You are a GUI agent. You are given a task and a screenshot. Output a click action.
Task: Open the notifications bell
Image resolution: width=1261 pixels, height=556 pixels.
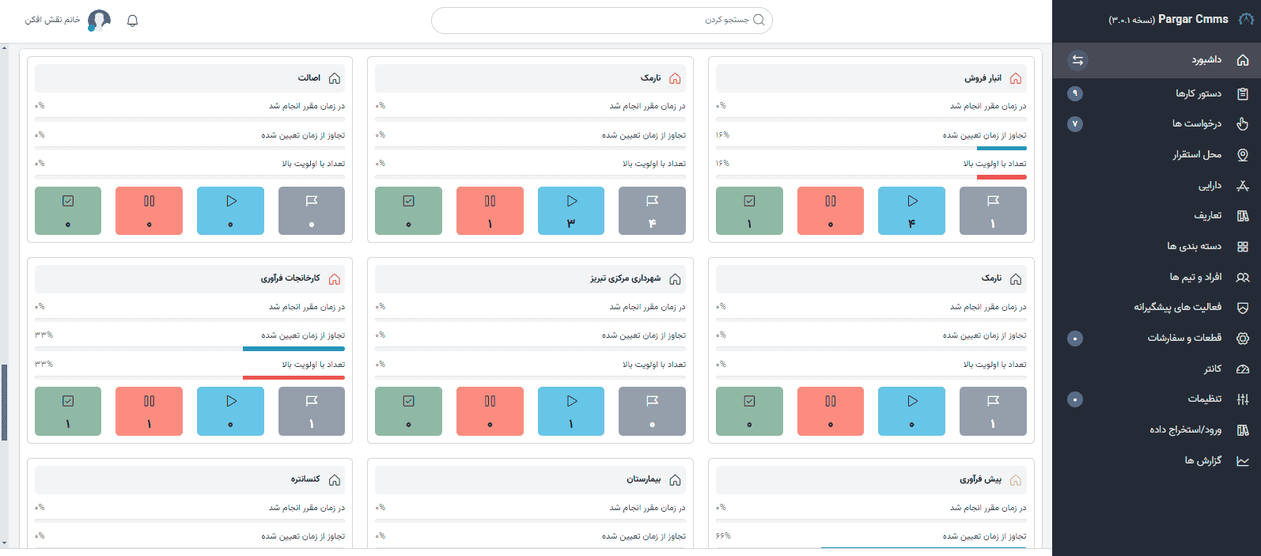[133, 21]
